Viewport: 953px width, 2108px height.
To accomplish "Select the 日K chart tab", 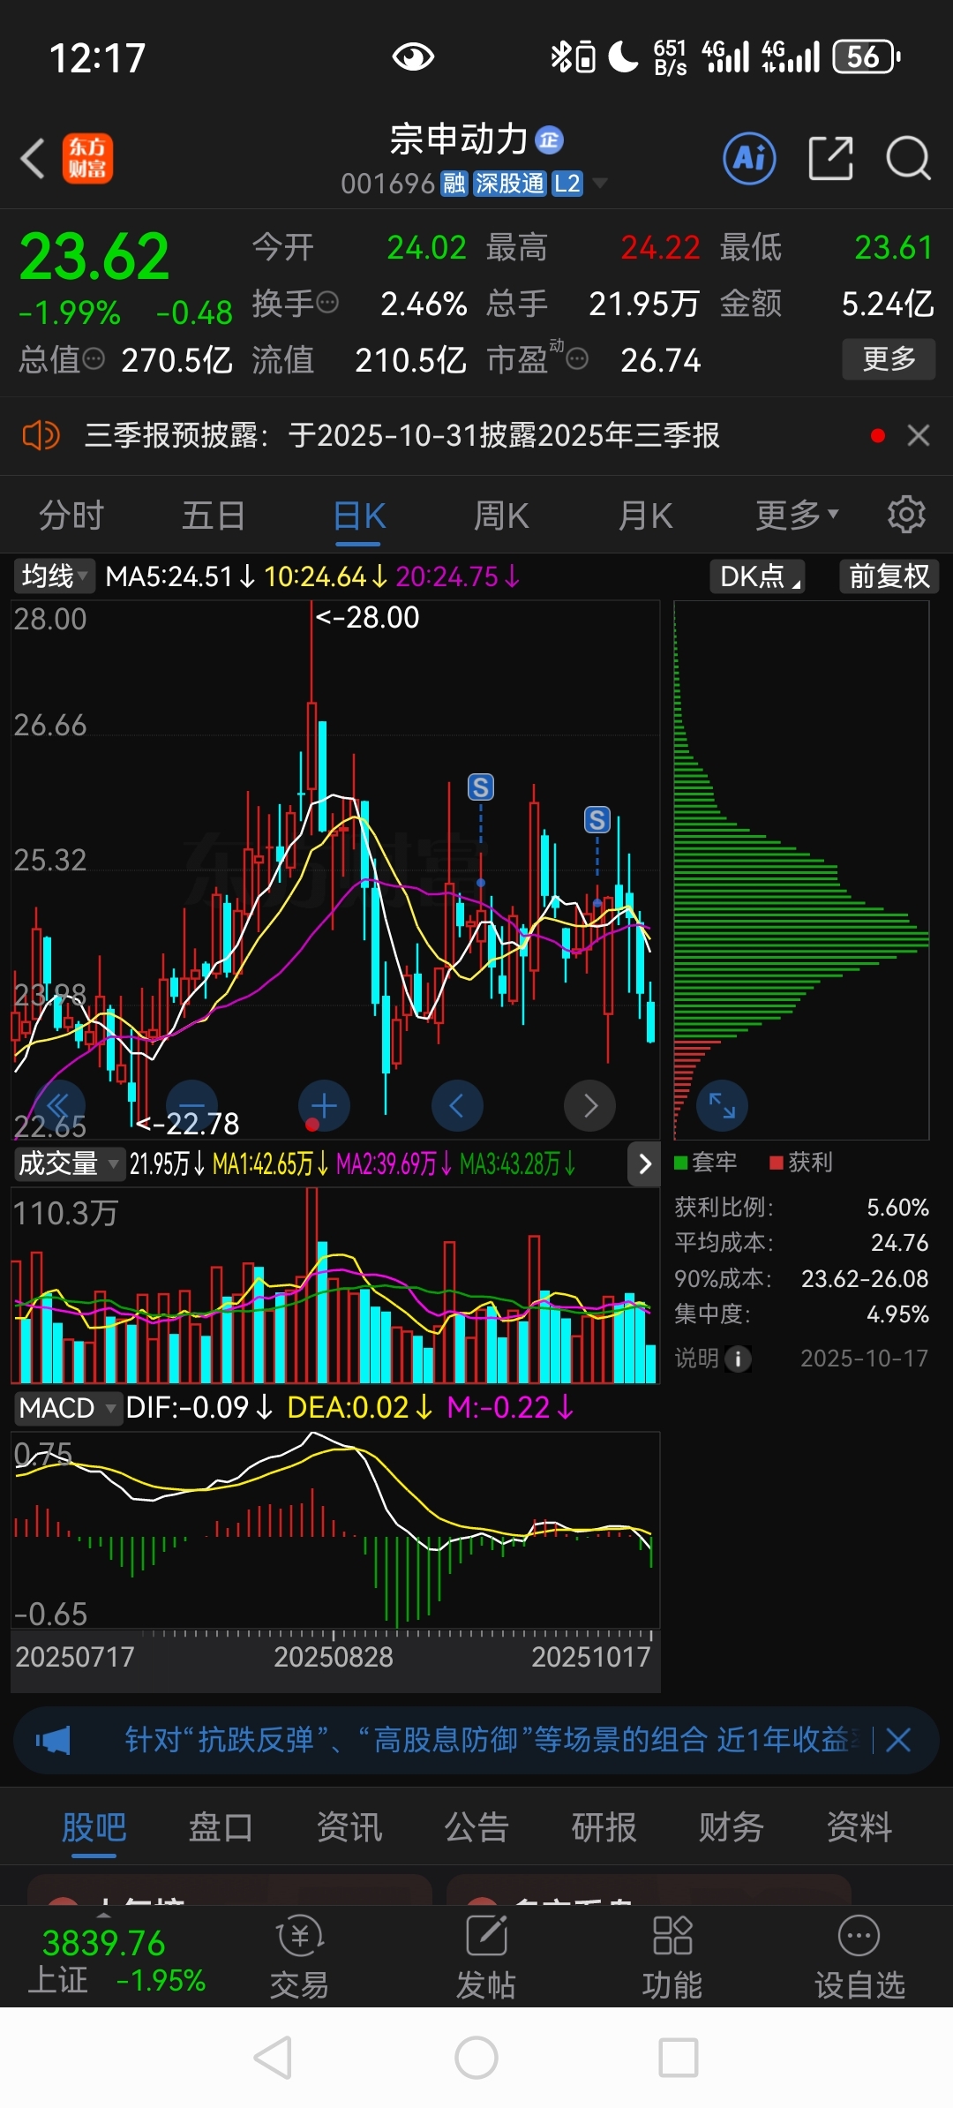I will pyautogui.click(x=360, y=516).
